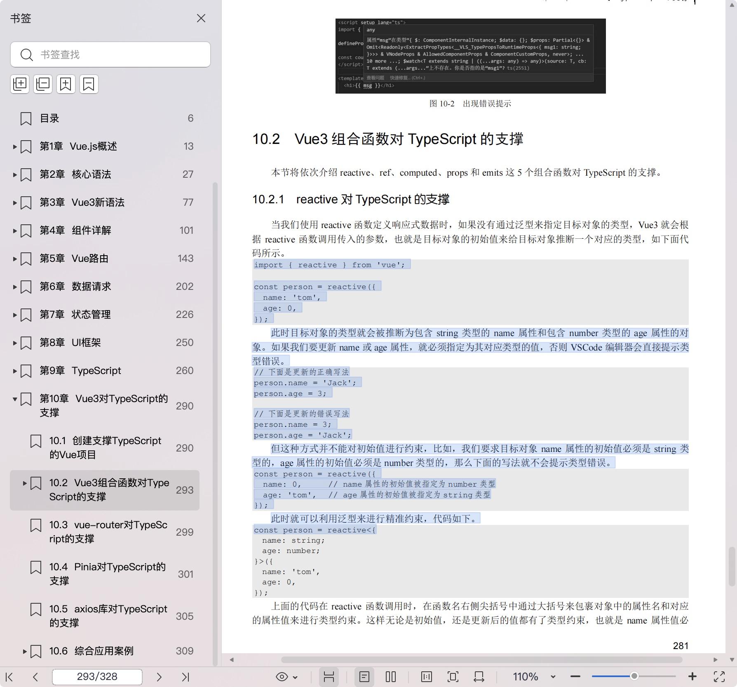Go to the previous page

click(35, 677)
